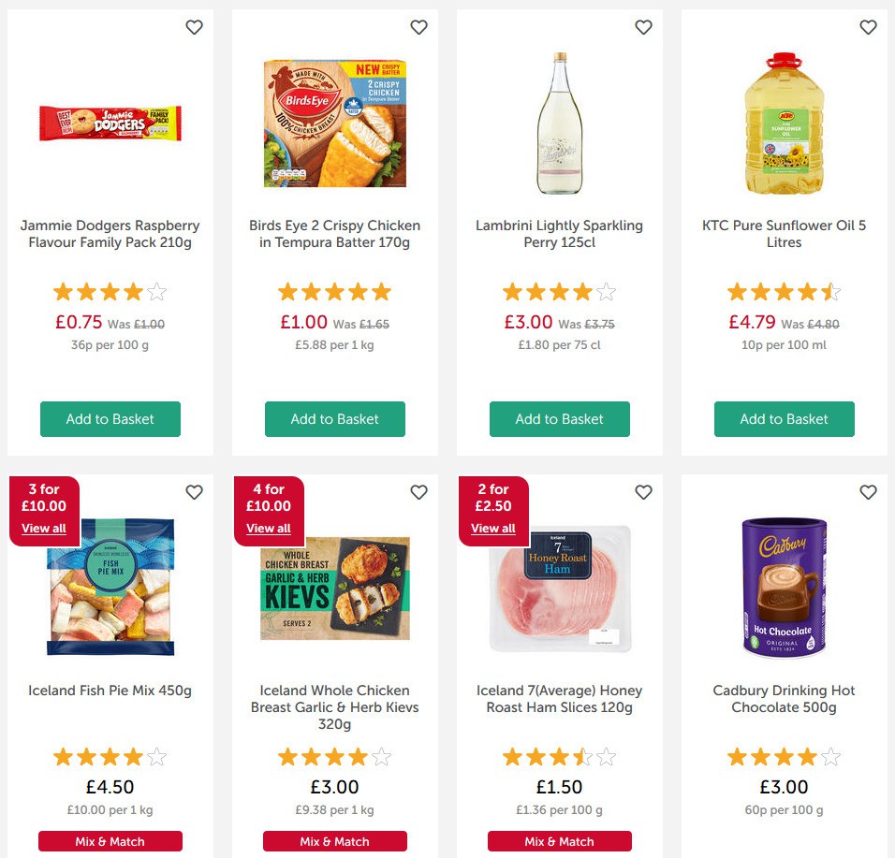Add Lambrini Perry to Basket

(559, 419)
